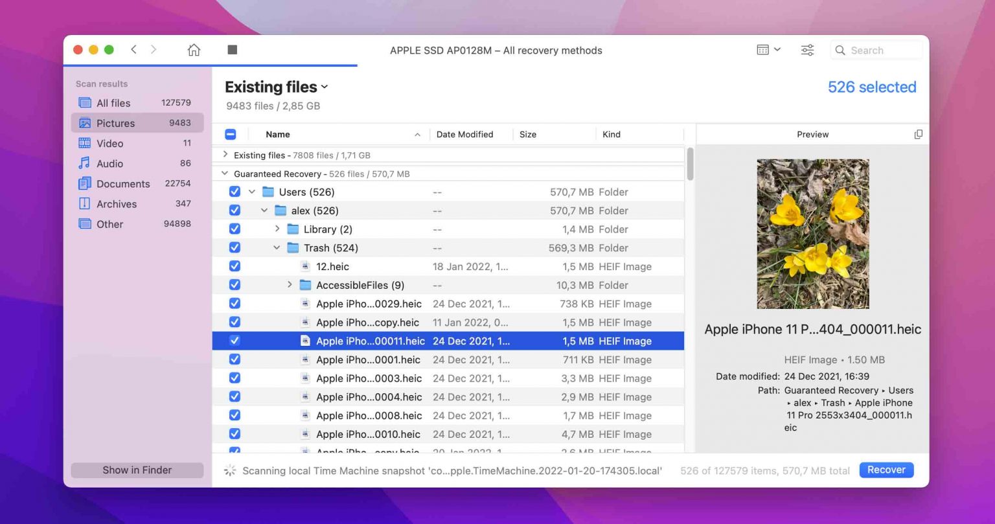Collapse the Guaranteed Recovery section
Image resolution: width=995 pixels, height=524 pixels.
point(224,174)
